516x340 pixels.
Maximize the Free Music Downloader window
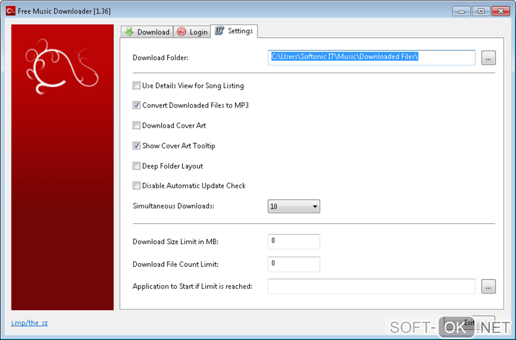[481, 11]
